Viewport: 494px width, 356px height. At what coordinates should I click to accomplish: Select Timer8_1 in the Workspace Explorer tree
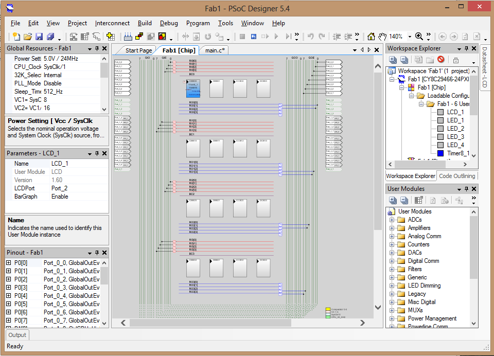458,153
